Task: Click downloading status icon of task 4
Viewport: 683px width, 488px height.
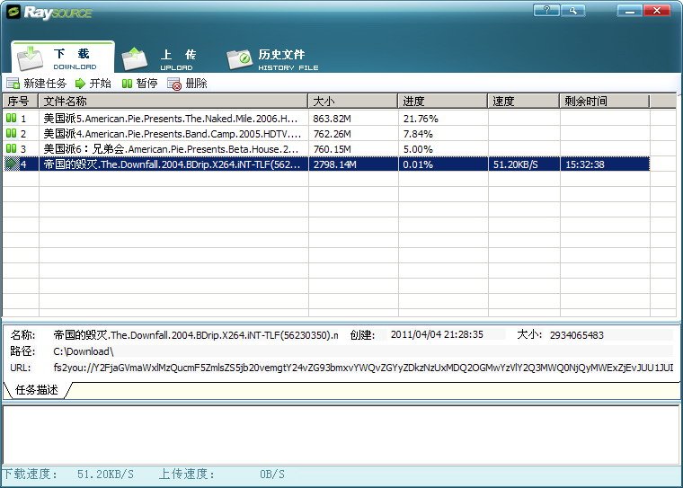Action: point(12,164)
